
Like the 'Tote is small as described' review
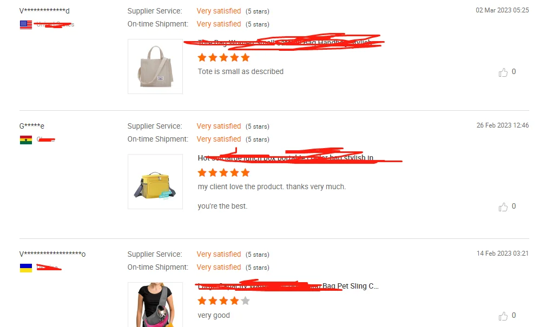coord(503,72)
